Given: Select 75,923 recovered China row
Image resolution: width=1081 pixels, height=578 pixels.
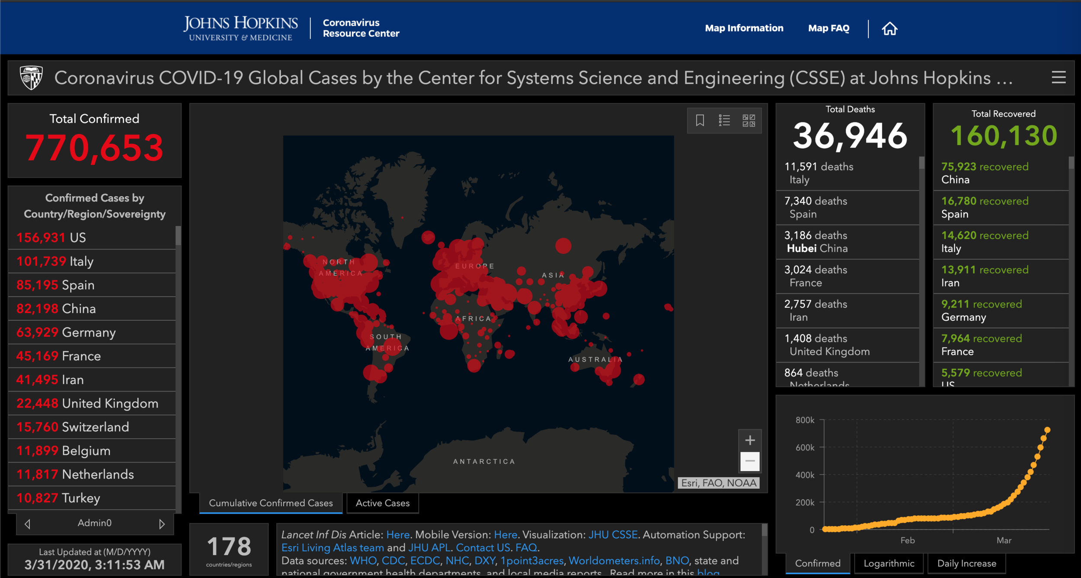Looking at the screenshot, I should [1001, 173].
